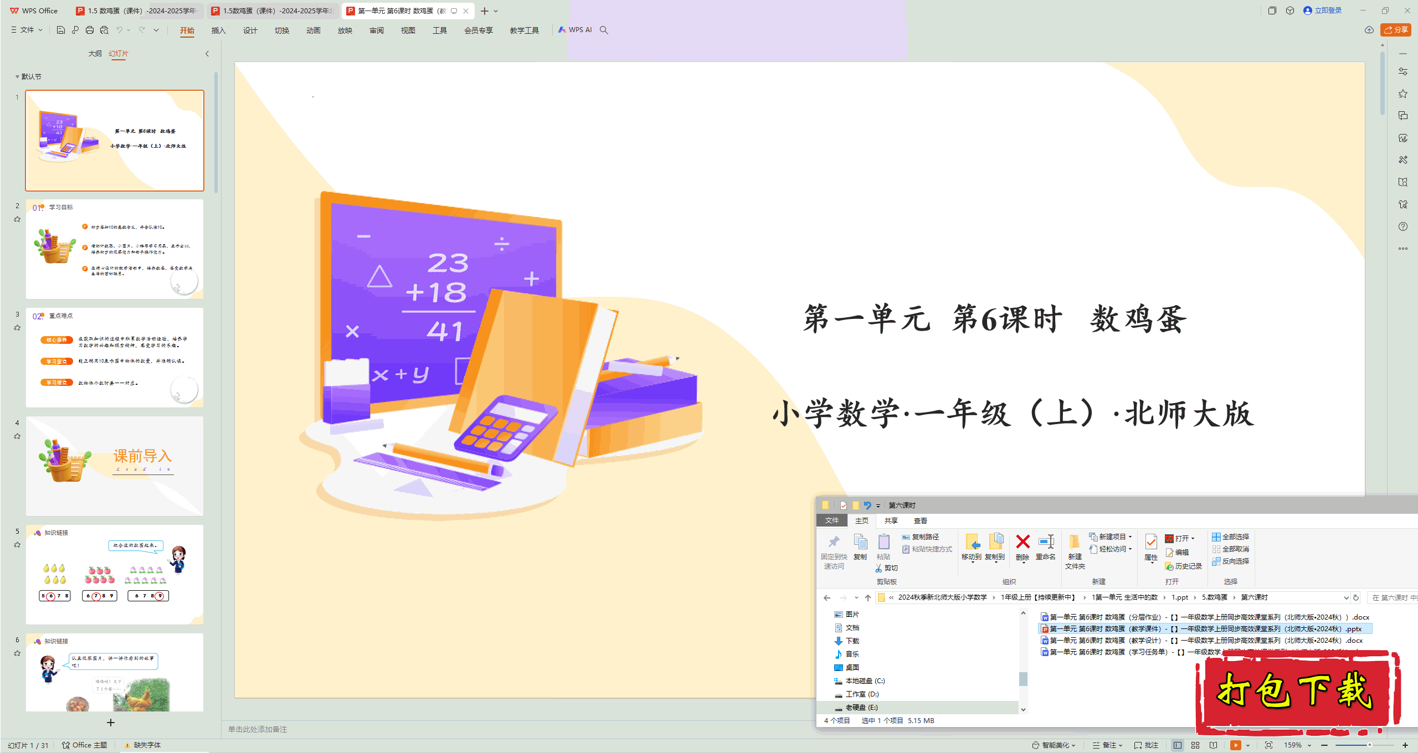Click the new tab plus icon
The height and width of the screenshot is (753, 1418).
485,11
